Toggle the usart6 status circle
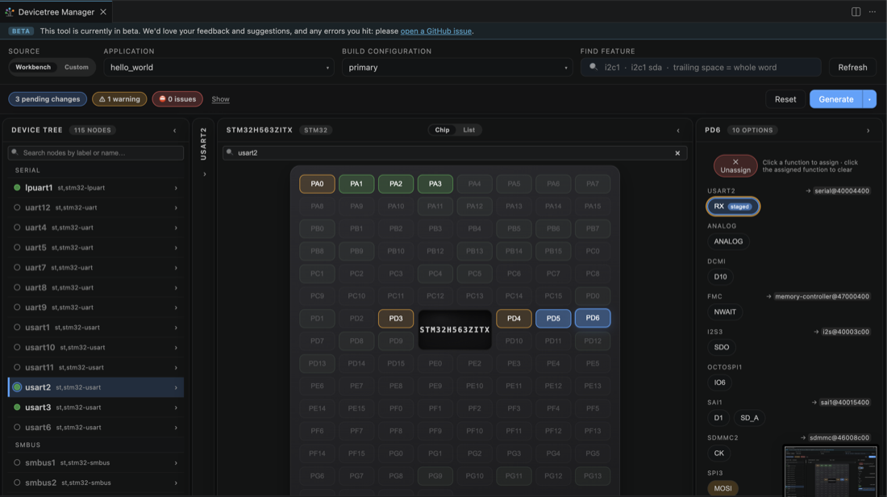 point(17,428)
